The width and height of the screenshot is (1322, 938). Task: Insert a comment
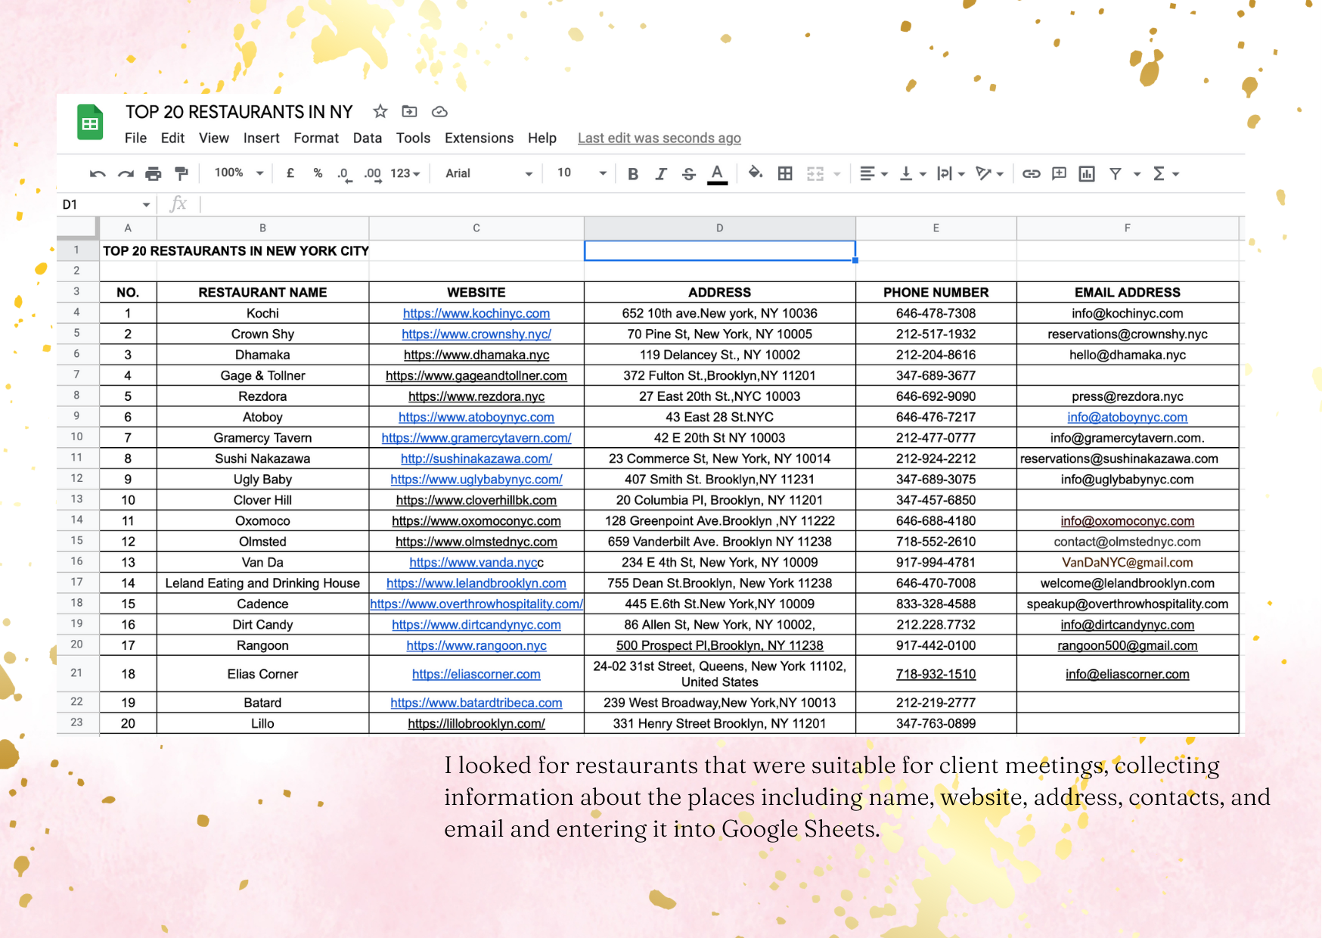tap(1060, 174)
